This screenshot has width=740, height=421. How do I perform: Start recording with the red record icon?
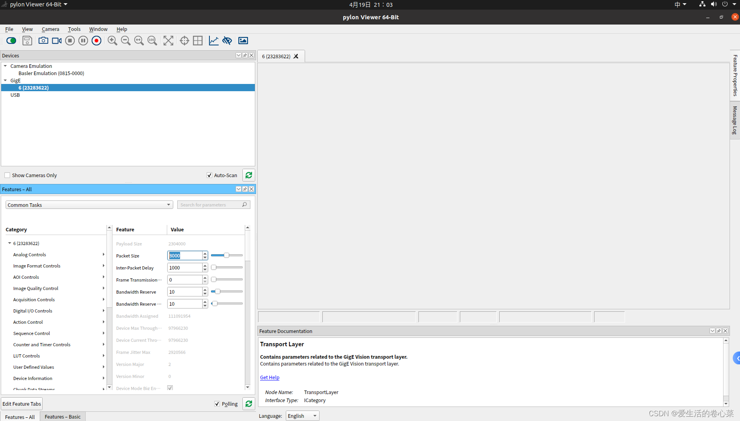tap(96, 41)
